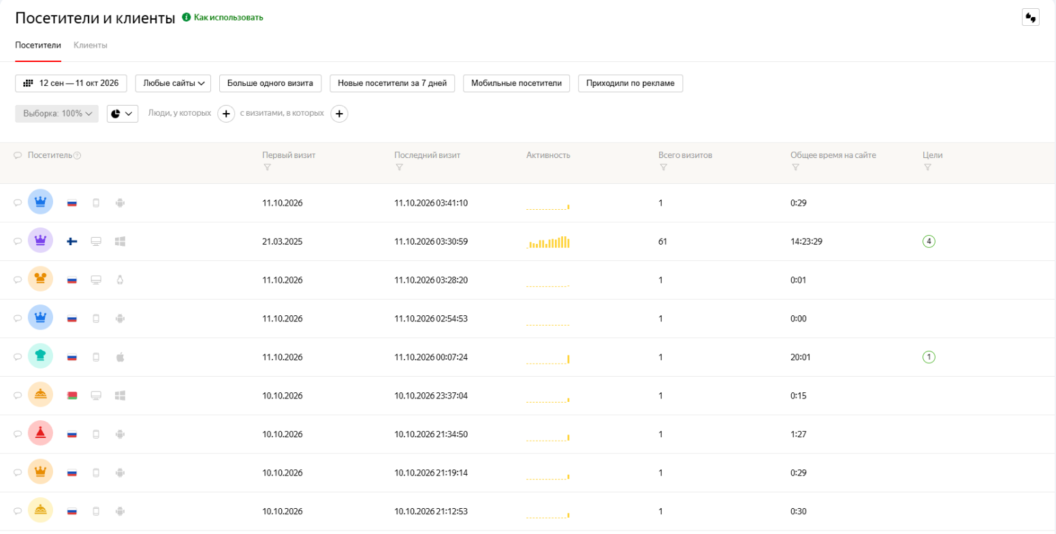The width and height of the screenshot is (1056, 534).
Task: Click the filter icon under "Общее время на сайте"
Action: [x=795, y=168]
